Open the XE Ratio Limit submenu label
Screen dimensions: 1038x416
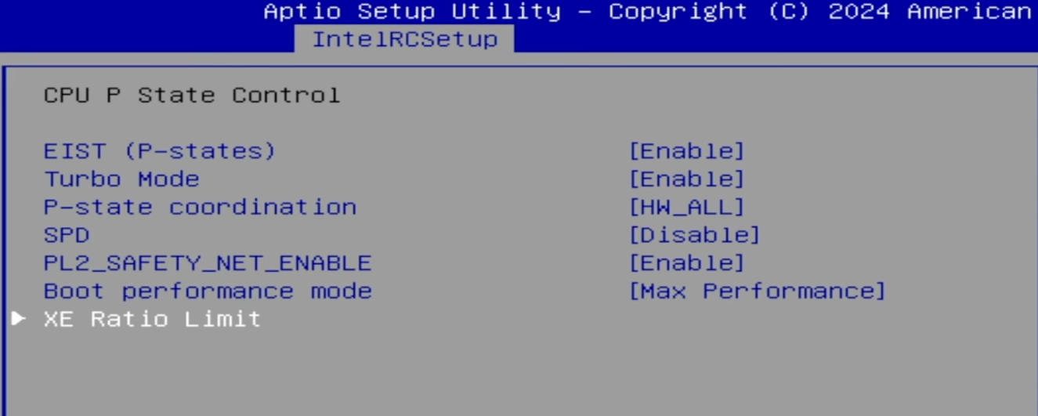(152, 319)
